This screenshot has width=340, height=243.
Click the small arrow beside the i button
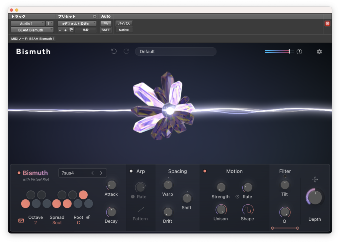pyautogui.click(x=51, y=23)
